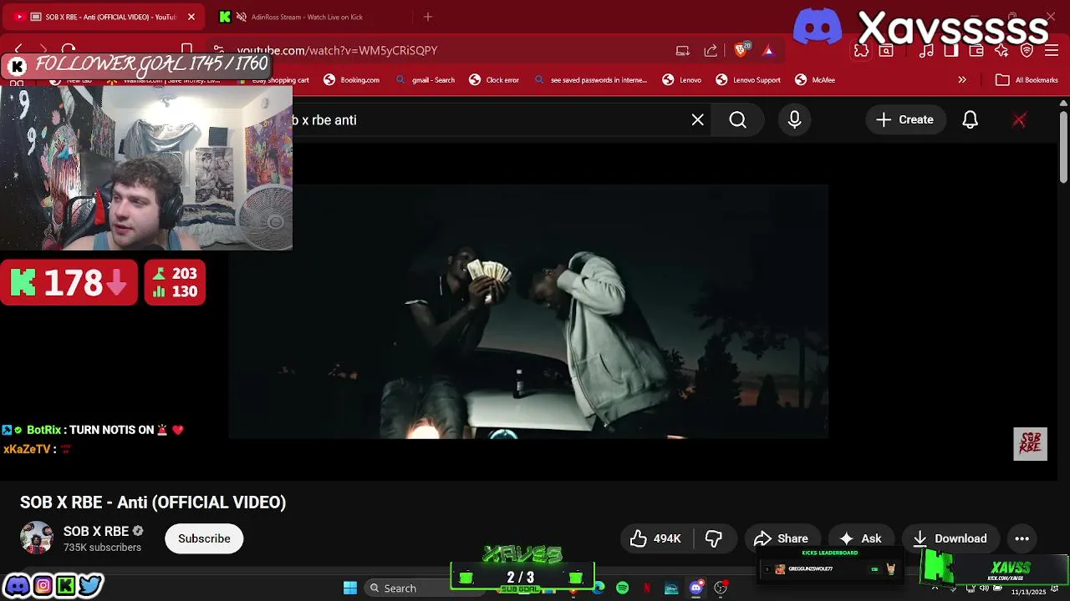Viewport: 1070px width, 601px height.
Task: Click the green Kick icon in bottom-left socials overlay
Action: pyautogui.click(x=66, y=586)
